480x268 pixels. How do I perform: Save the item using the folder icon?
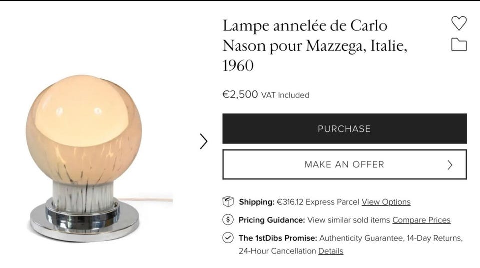458,45
